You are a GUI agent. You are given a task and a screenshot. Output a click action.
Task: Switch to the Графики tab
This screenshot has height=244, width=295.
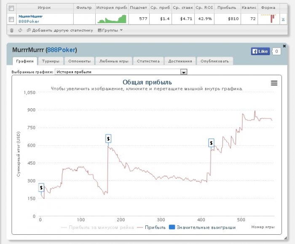[x=25, y=61]
